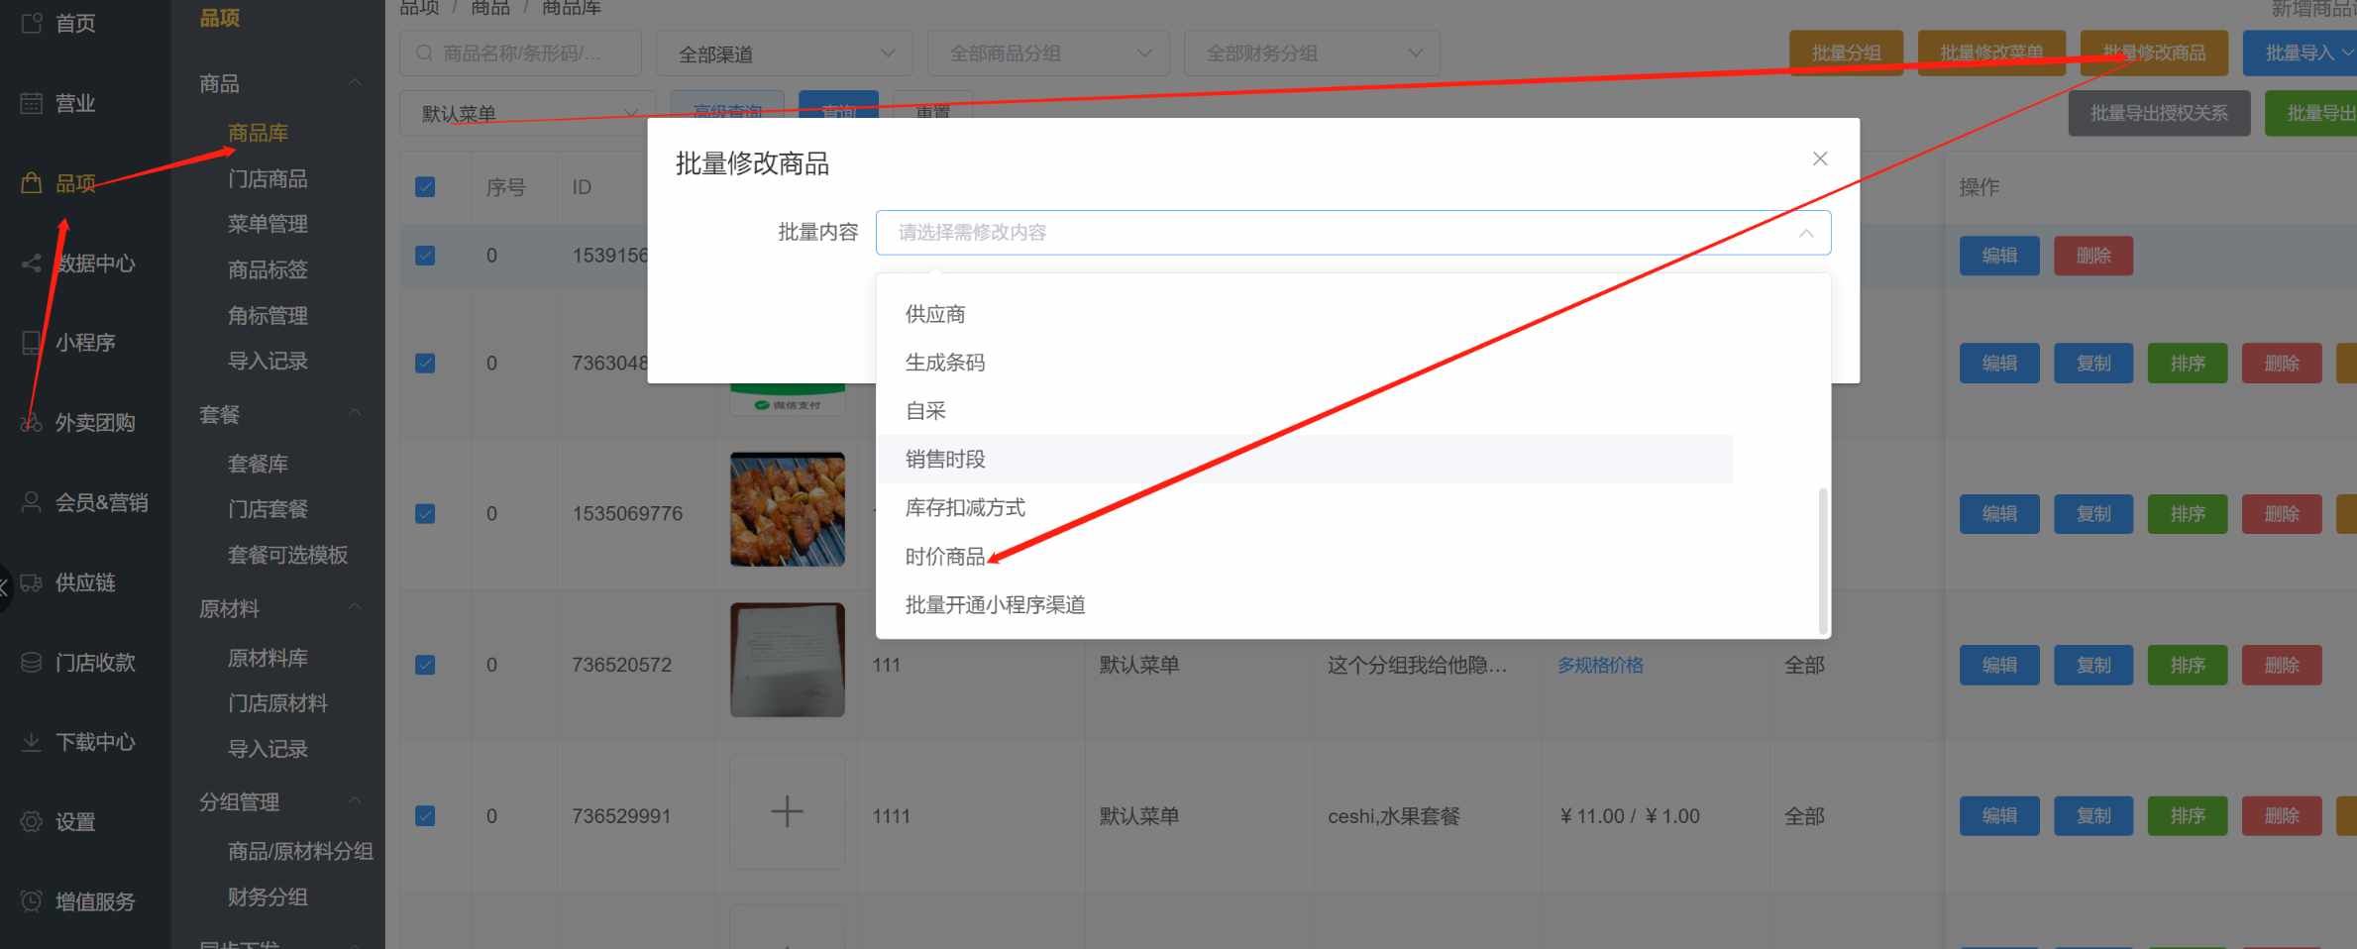Uncheck the checkbox in row 7363048
The image size is (2357, 949).
[x=425, y=363]
